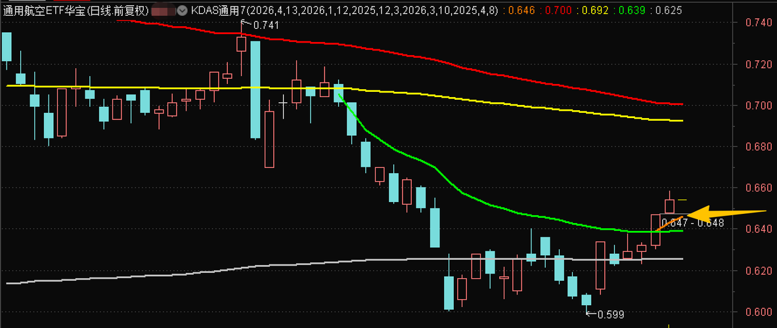Click the 0.620 price axis label
Viewport: 777px width, 328px height.
tap(759, 271)
